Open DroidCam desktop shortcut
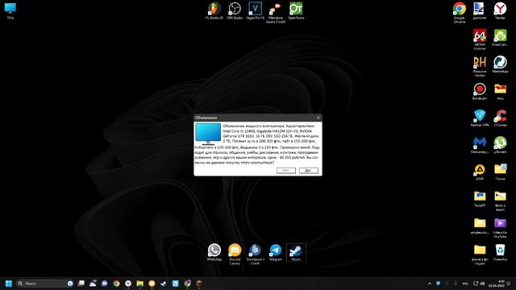Screen dimensions: 516x290 tap(500, 38)
